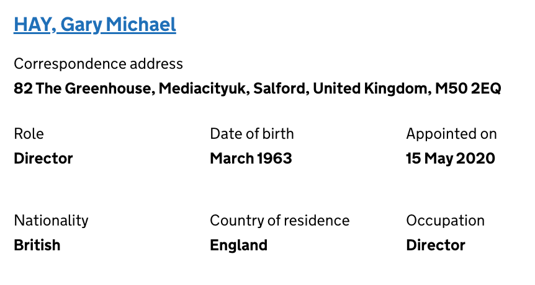Click the Director value under Role
This screenshot has height=285, width=535.
point(43,159)
